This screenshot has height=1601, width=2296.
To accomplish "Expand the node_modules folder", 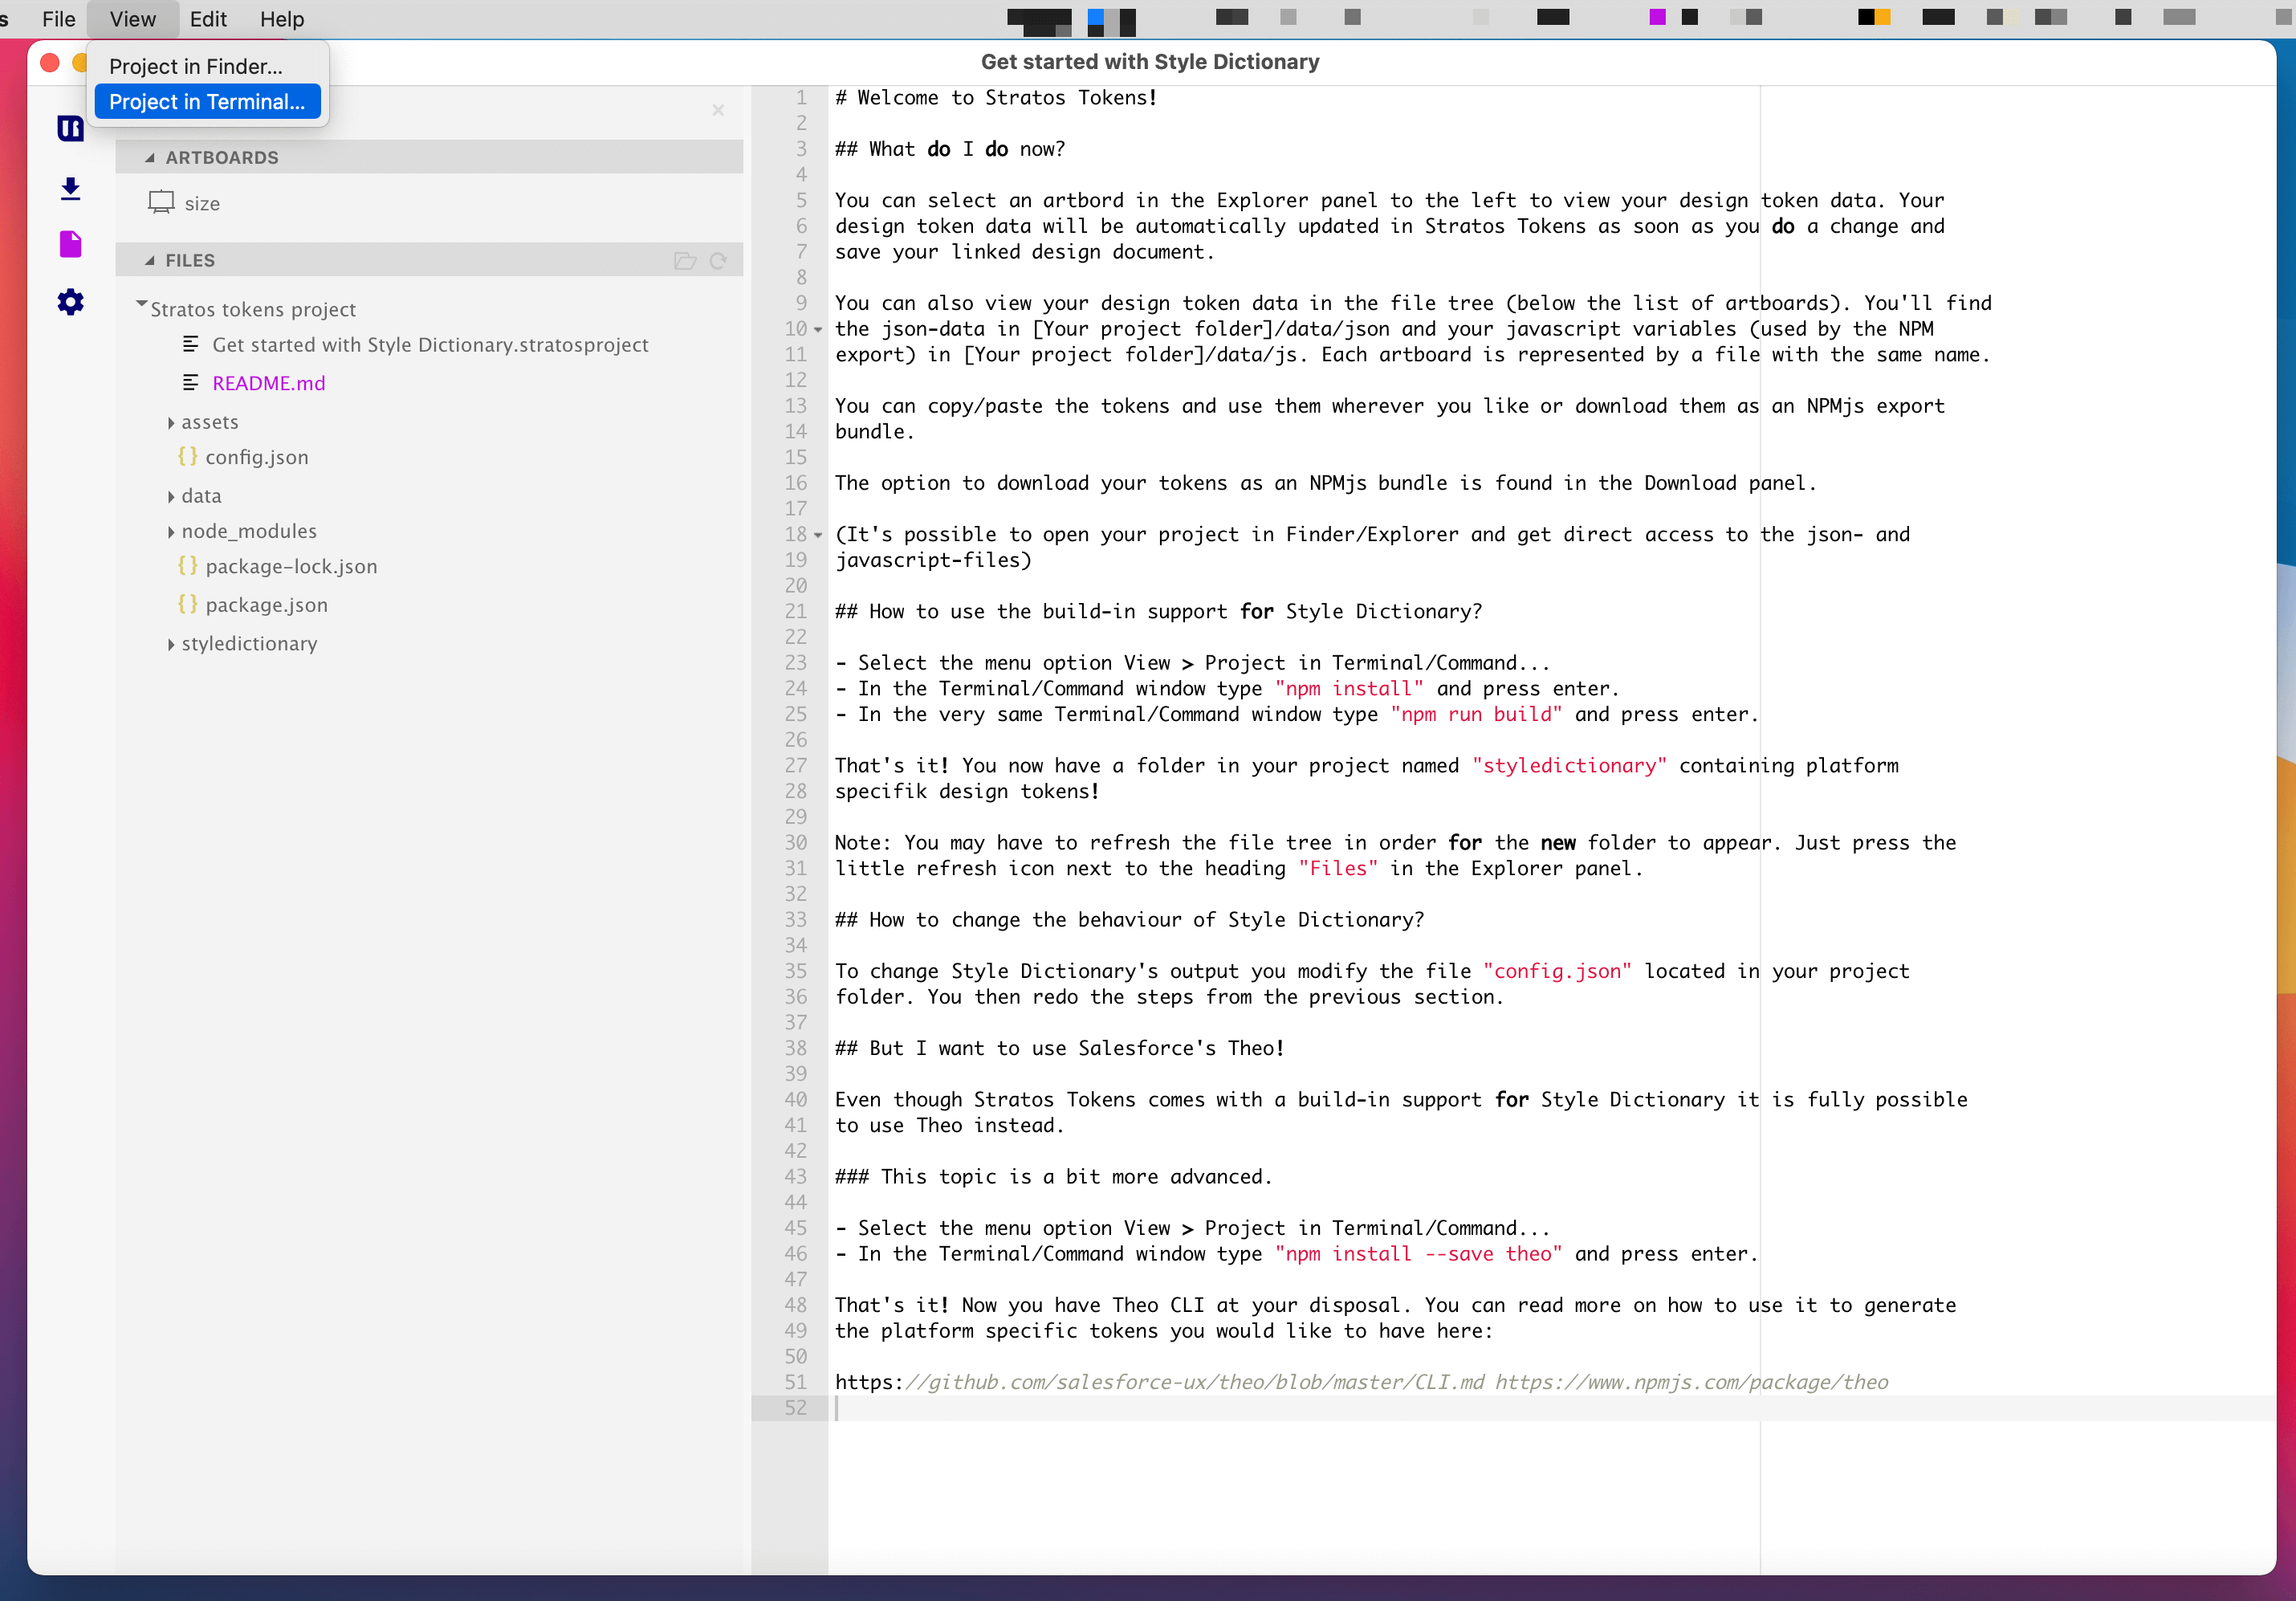I will [171, 532].
